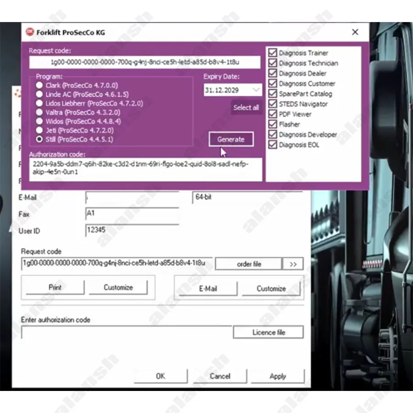Click the Authorization code output box
The height and width of the screenshot is (413, 413).
click(145, 169)
